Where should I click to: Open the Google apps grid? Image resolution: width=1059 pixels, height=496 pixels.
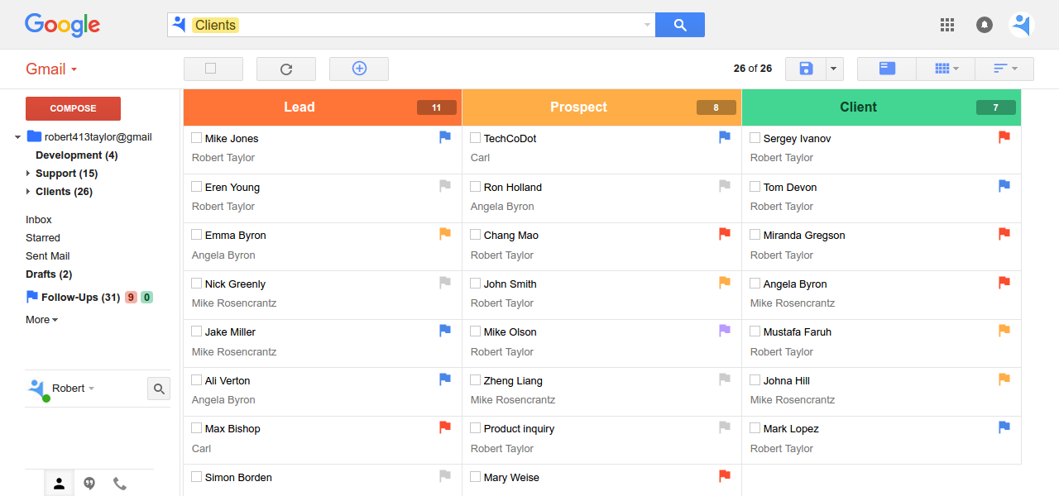click(x=947, y=25)
